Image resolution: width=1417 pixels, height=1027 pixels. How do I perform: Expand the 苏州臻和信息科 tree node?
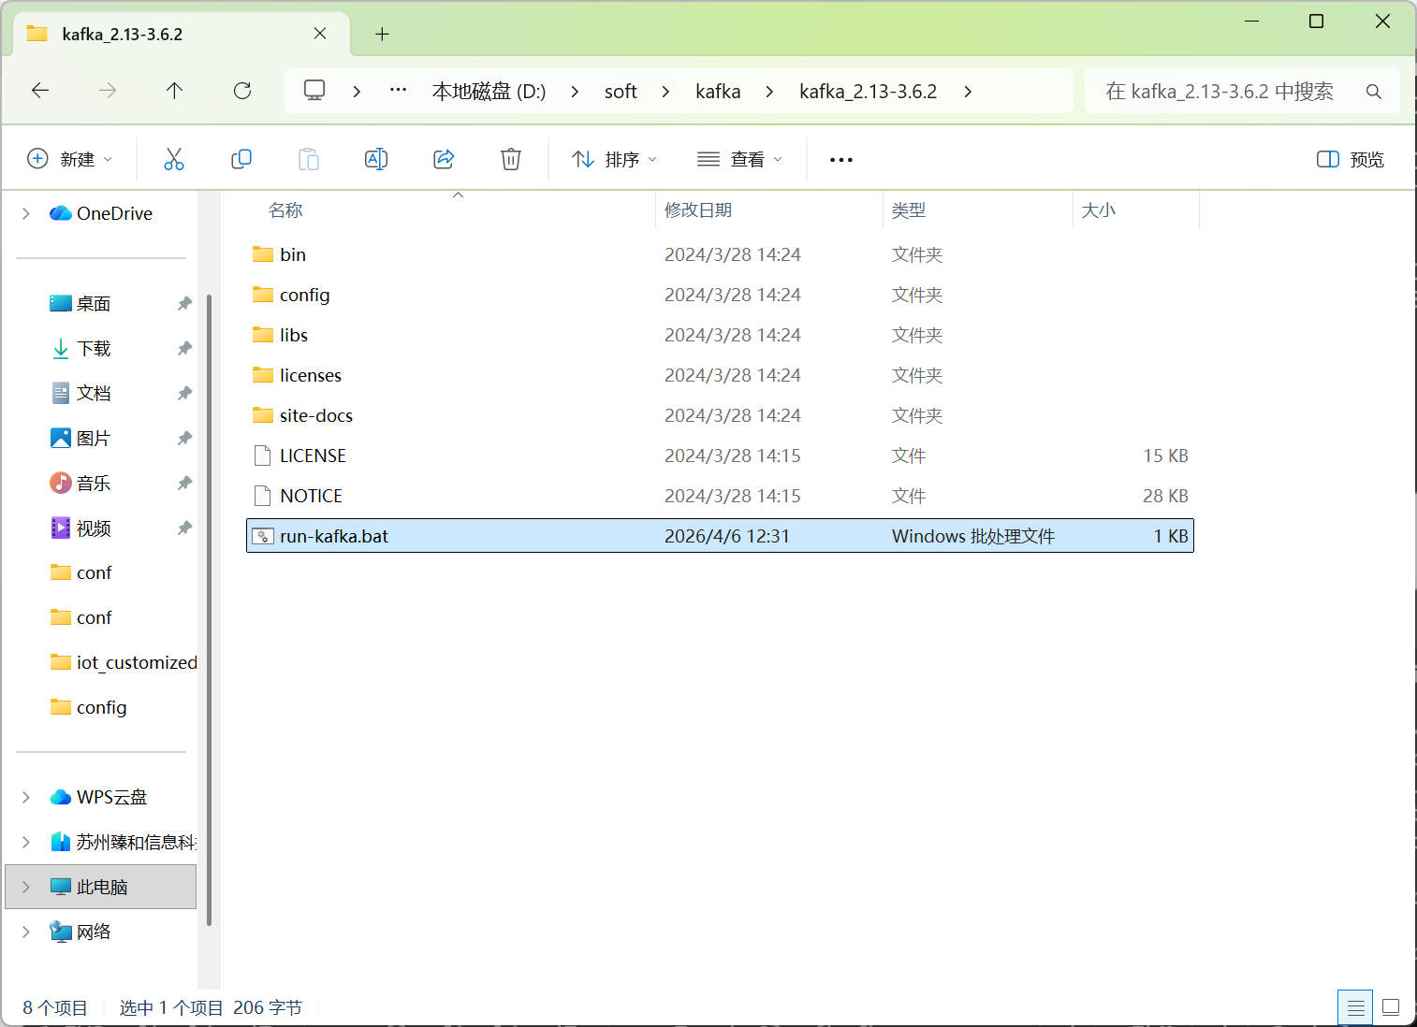(x=25, y=843)
